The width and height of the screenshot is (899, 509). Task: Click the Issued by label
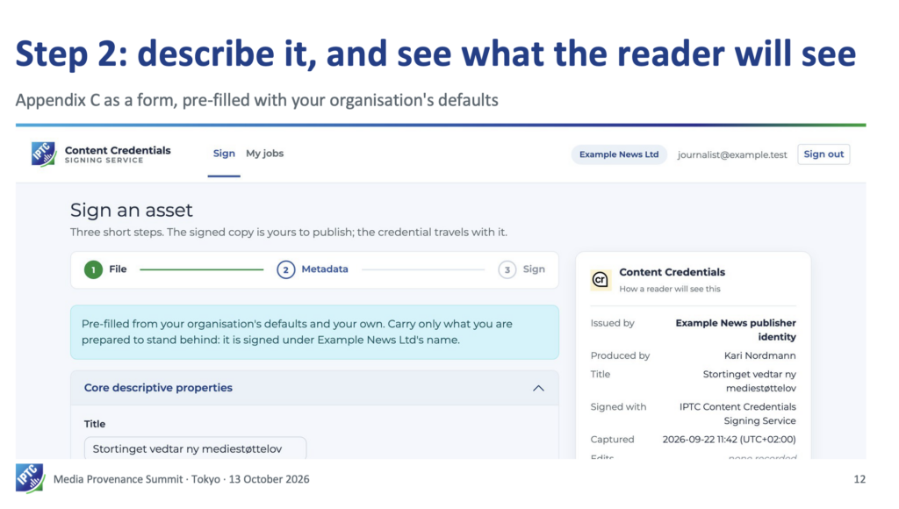612,323
